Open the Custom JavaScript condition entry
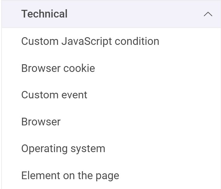This screenshot has height=189, width=221. click(x=90, y=41)
